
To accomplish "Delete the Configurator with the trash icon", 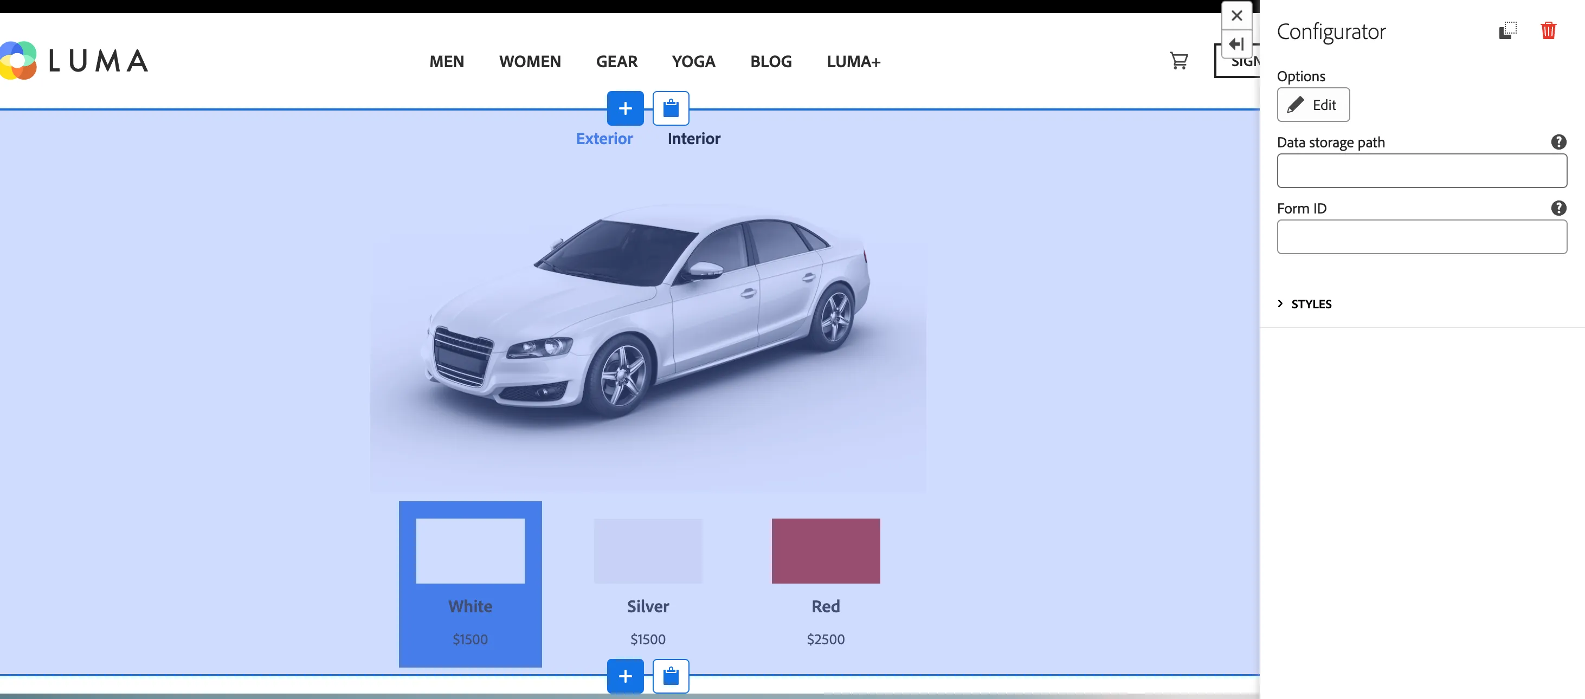I will click(x=1548, y=30).
